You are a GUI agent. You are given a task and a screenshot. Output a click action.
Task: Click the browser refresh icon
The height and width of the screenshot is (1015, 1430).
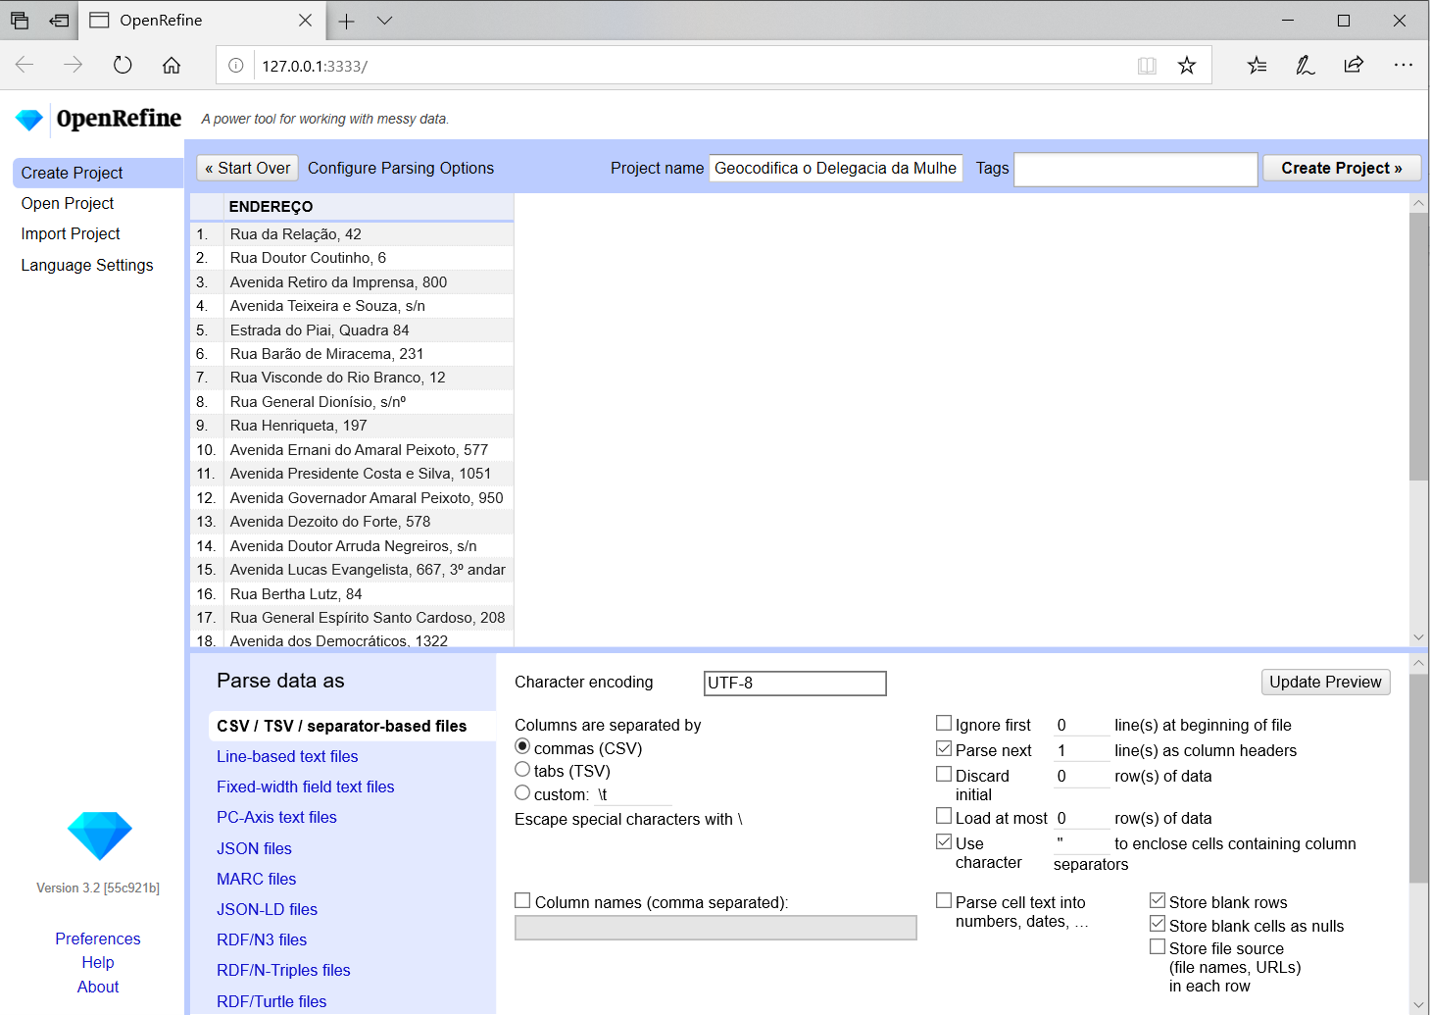pyautogui.click(x=123, y=66)
